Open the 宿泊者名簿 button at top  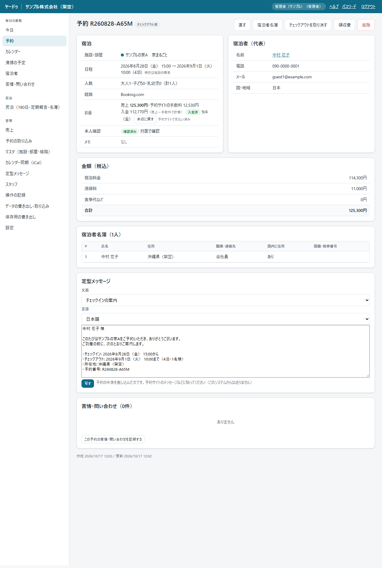[267, 25]
